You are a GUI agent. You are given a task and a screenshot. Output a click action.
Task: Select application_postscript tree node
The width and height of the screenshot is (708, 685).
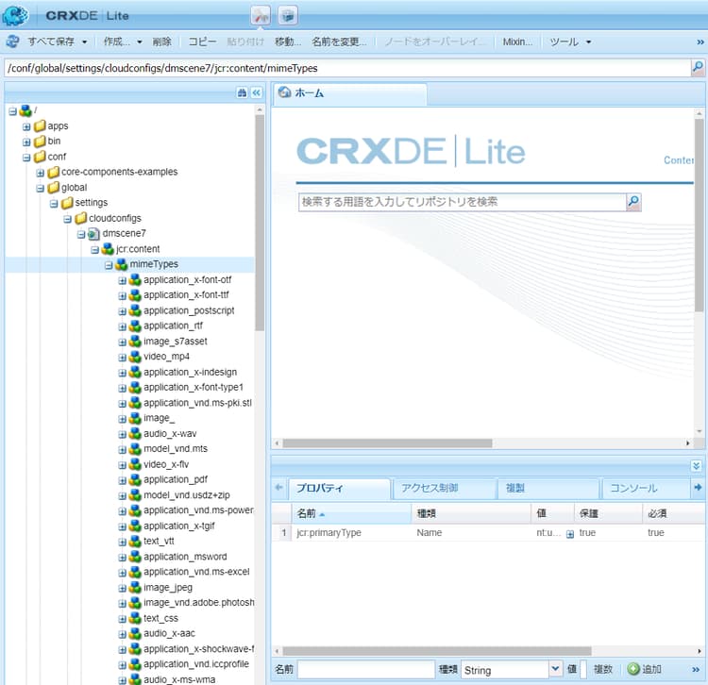(x=189, y=310)
